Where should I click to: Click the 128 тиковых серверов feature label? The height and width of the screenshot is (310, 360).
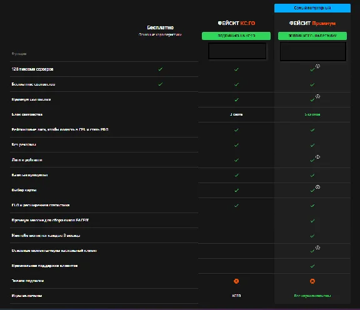(x=32, y=69)
